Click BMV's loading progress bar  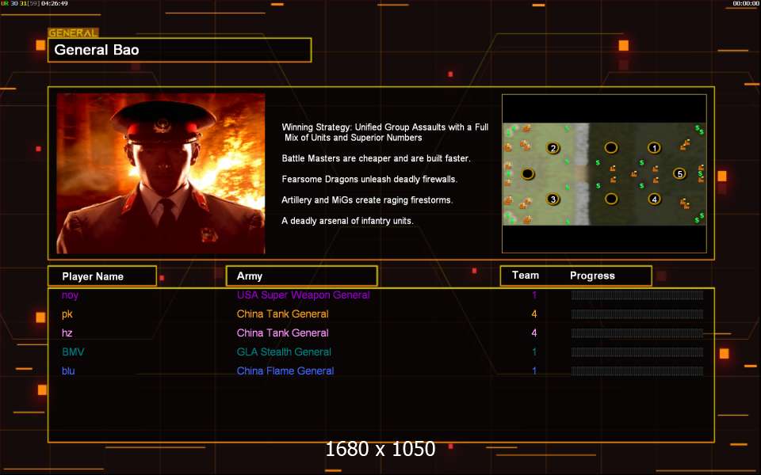point(637,351)
